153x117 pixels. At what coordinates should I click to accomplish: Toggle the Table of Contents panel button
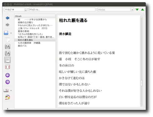click(x=7, y=60)
